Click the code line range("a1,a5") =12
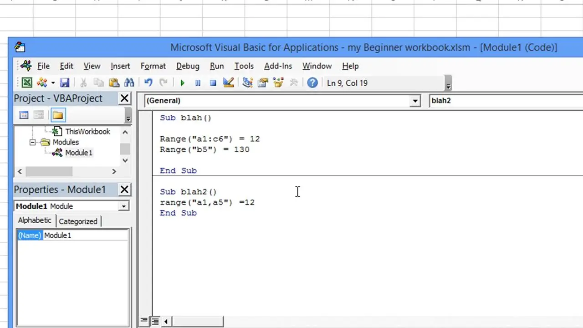 [x=207, y=202]
